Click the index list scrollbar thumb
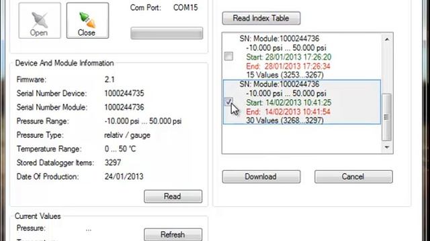Image resolution: width=430 pixels, height=241 pixels. [387, 117]
